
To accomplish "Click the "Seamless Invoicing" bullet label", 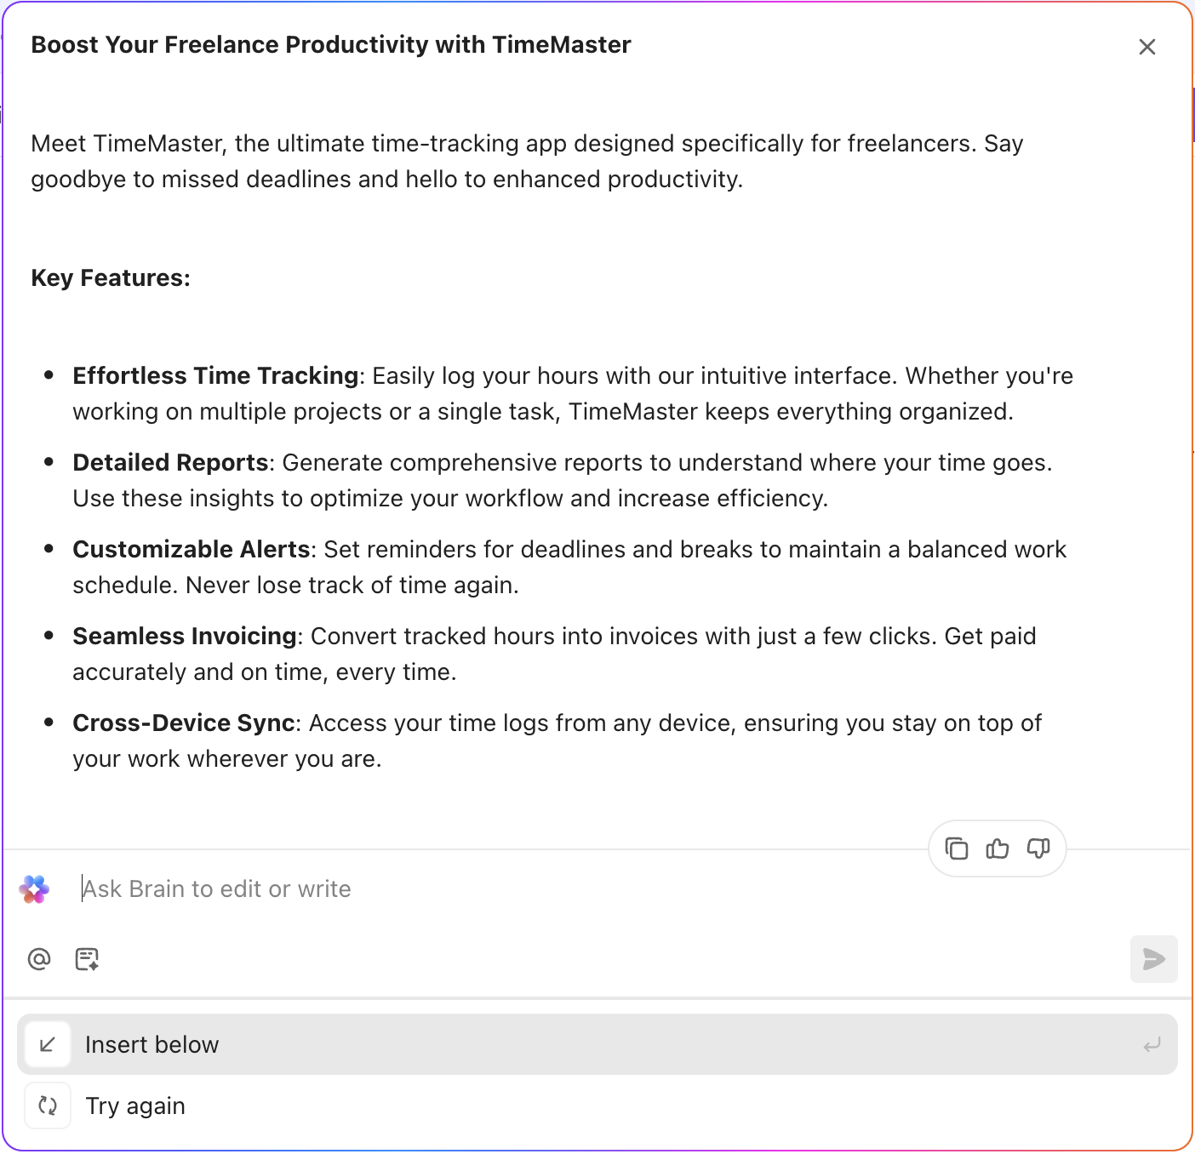I will point(184,636).
